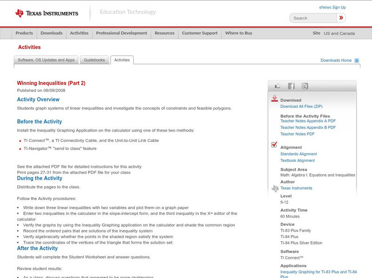Click the Downloads Home house icon
The width and height of the screenshot is (372, 278).
357,60
